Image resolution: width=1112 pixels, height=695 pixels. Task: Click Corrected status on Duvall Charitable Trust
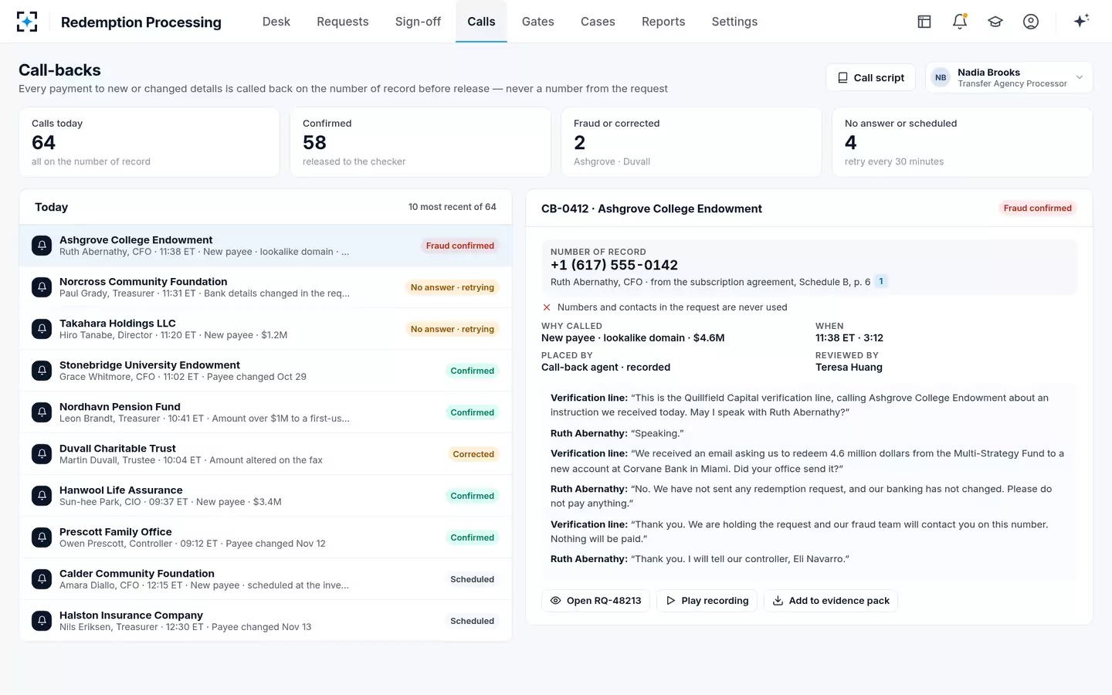coord(473,454)
